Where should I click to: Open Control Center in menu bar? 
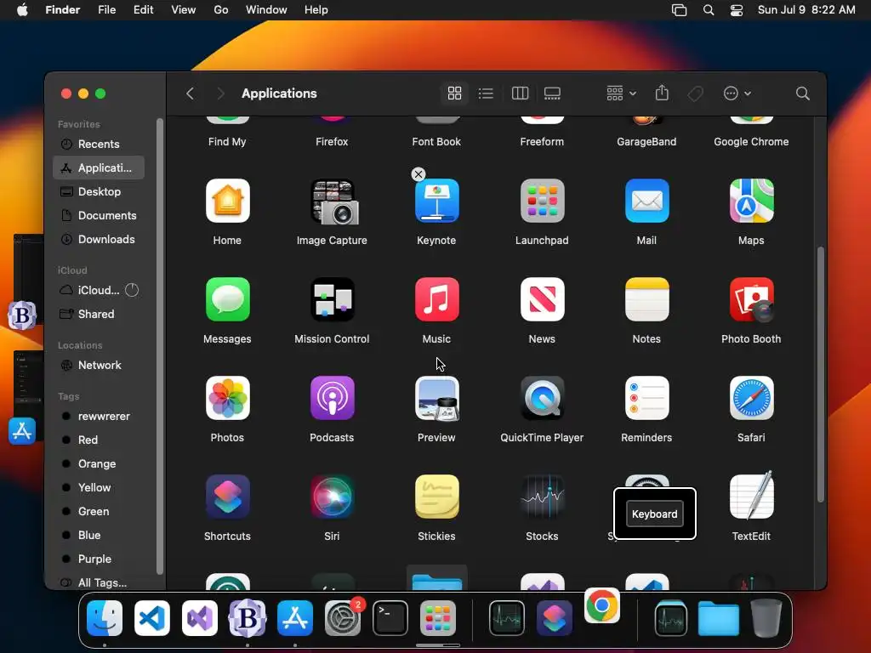[737, 10]
